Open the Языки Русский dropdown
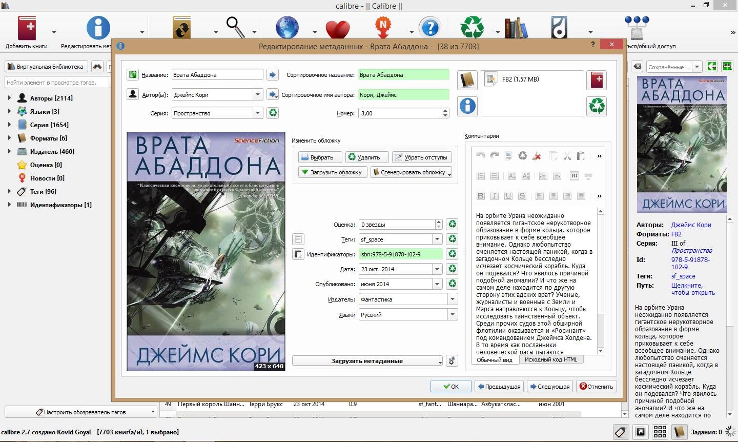 pyautogui.click(x=453, y=314)
